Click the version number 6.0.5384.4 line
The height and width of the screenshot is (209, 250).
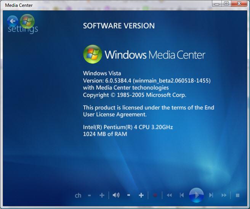147,80
